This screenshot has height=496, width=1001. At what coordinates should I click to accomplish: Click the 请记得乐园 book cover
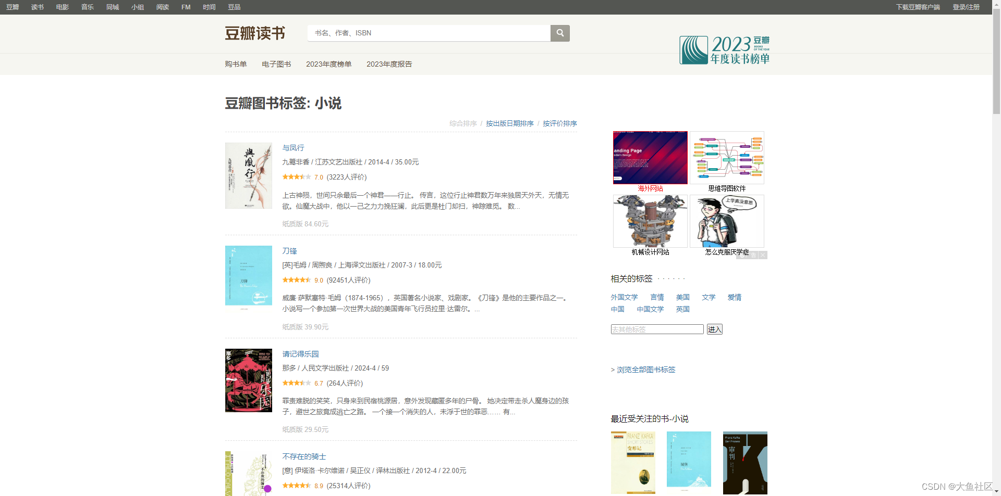point(249,380)
